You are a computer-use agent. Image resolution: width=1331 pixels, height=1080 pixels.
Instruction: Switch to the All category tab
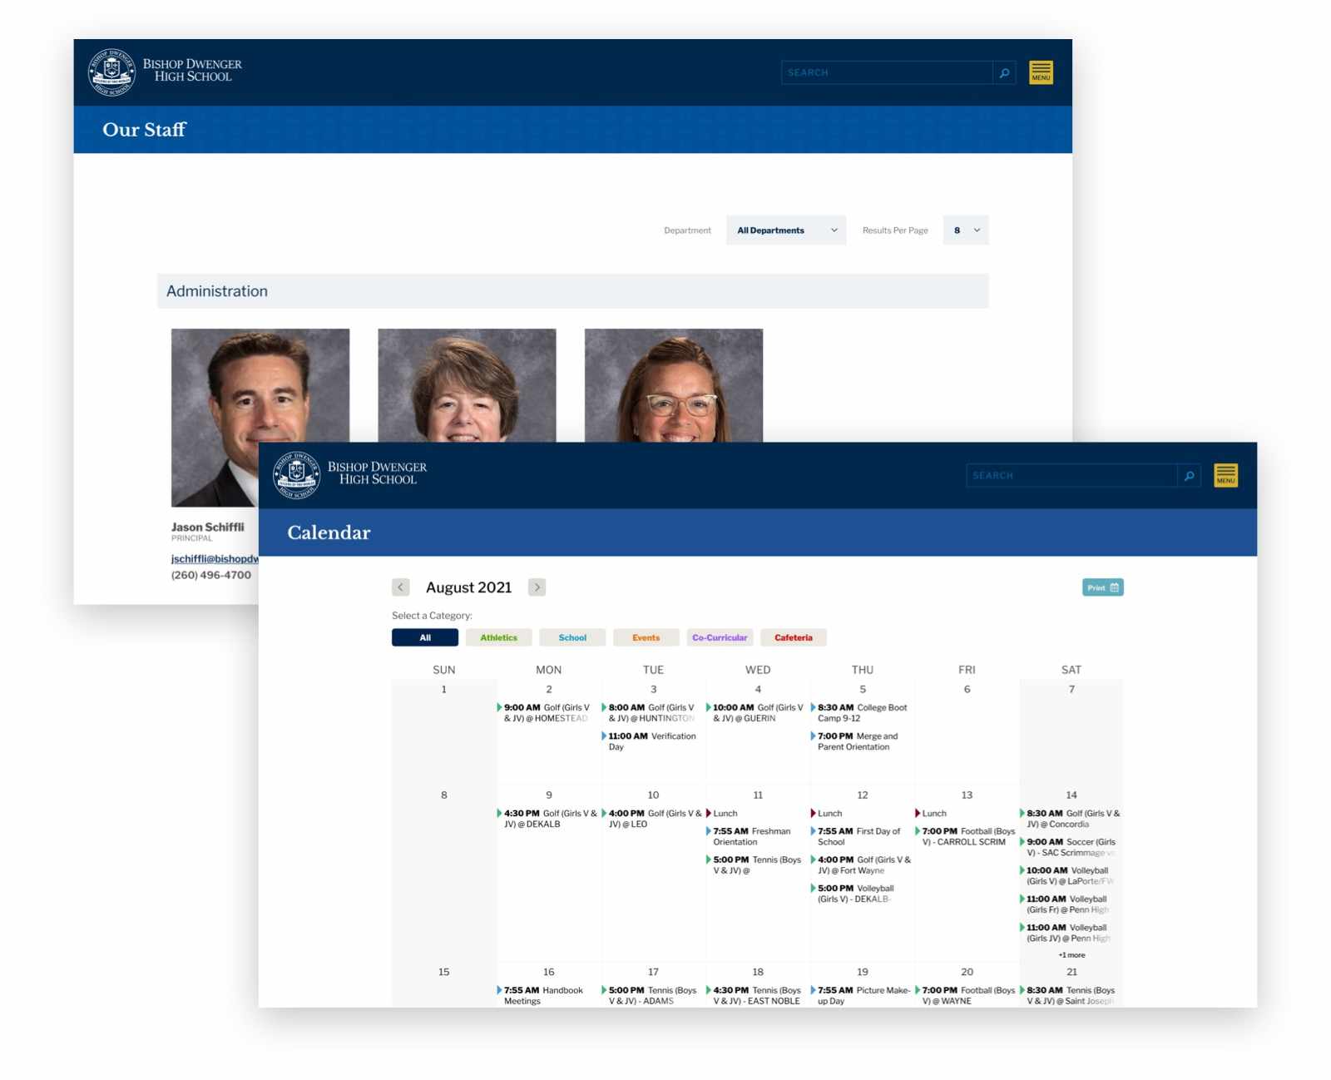[425, 637]
